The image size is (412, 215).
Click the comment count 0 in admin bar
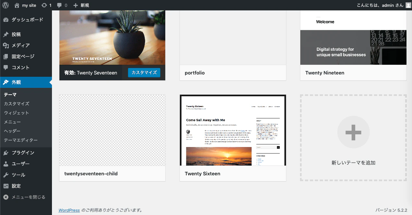click(x=66, y=5)
